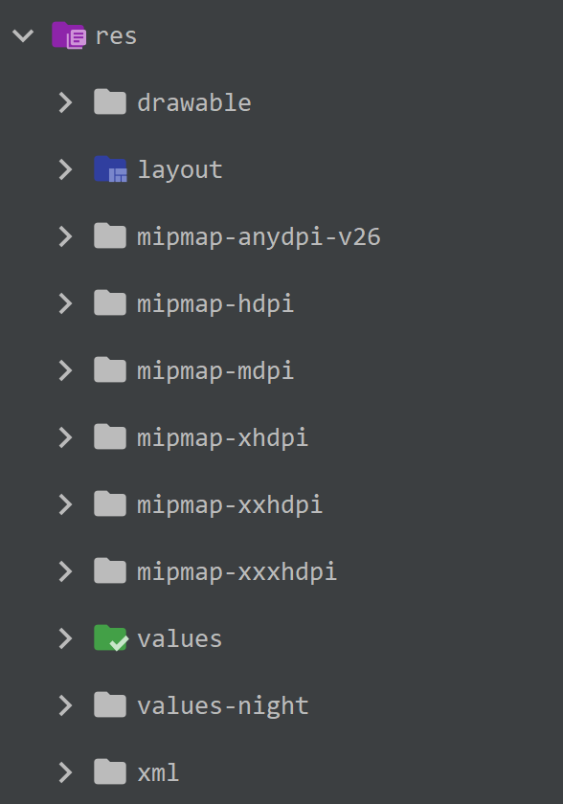This screenshot has width=563, height=804.
Task: Click the values-night folder icon
Action: (x=110, y=704)
